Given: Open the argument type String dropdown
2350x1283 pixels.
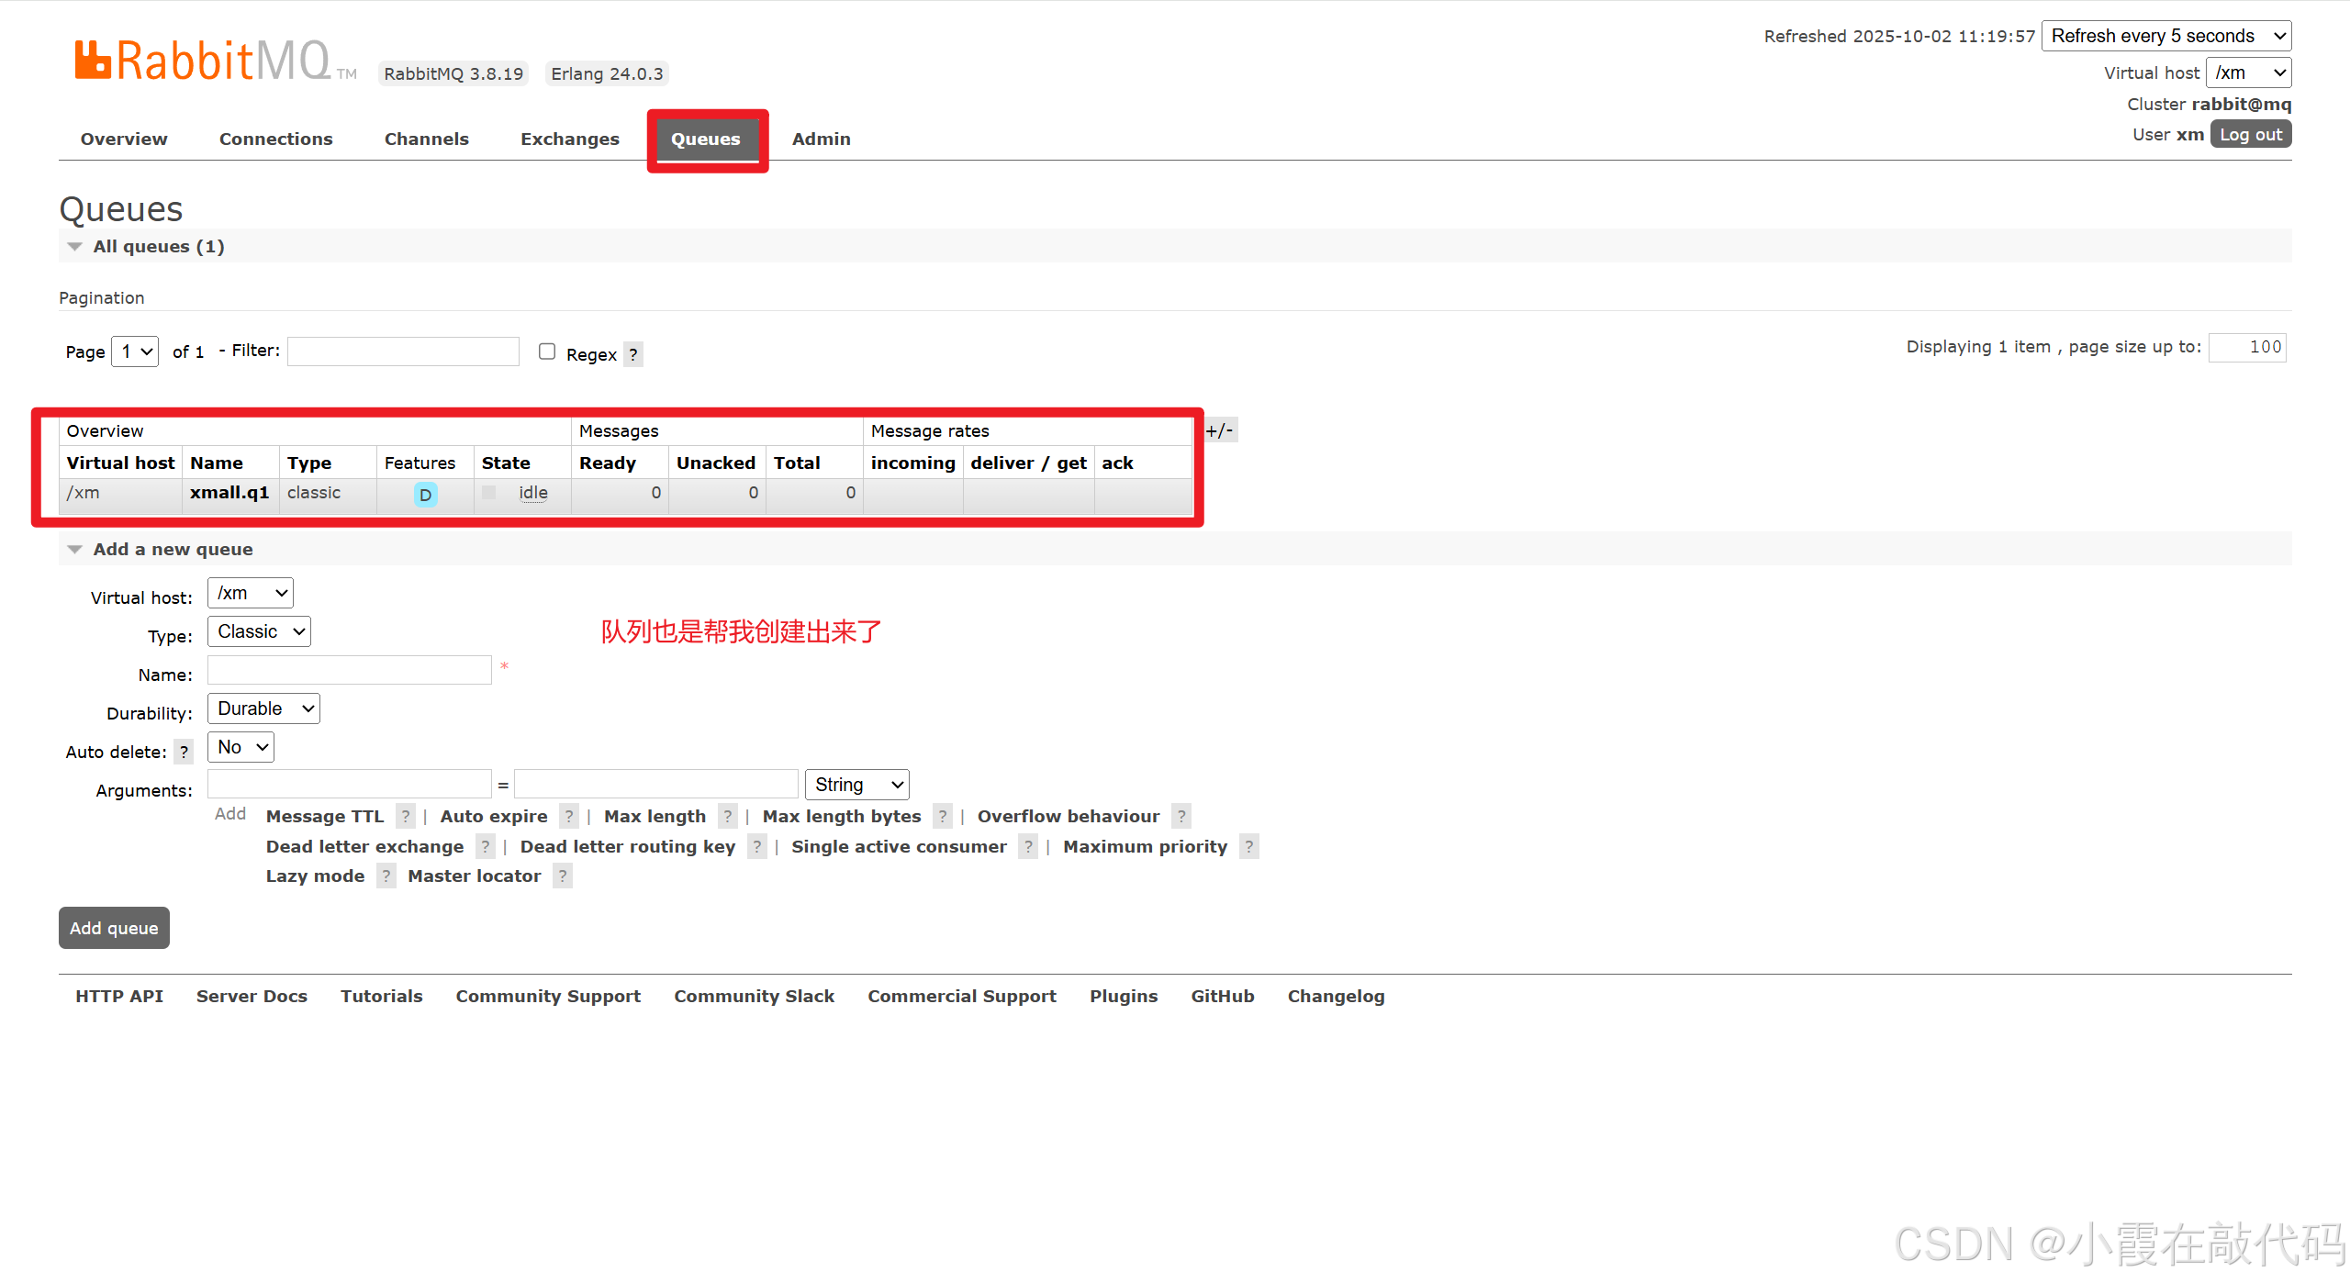Looking at the screenshot, I should [x=856, y=785].
